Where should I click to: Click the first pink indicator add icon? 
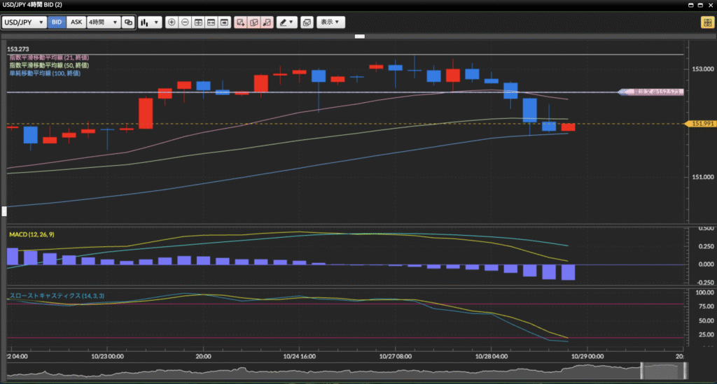[240, 22]
